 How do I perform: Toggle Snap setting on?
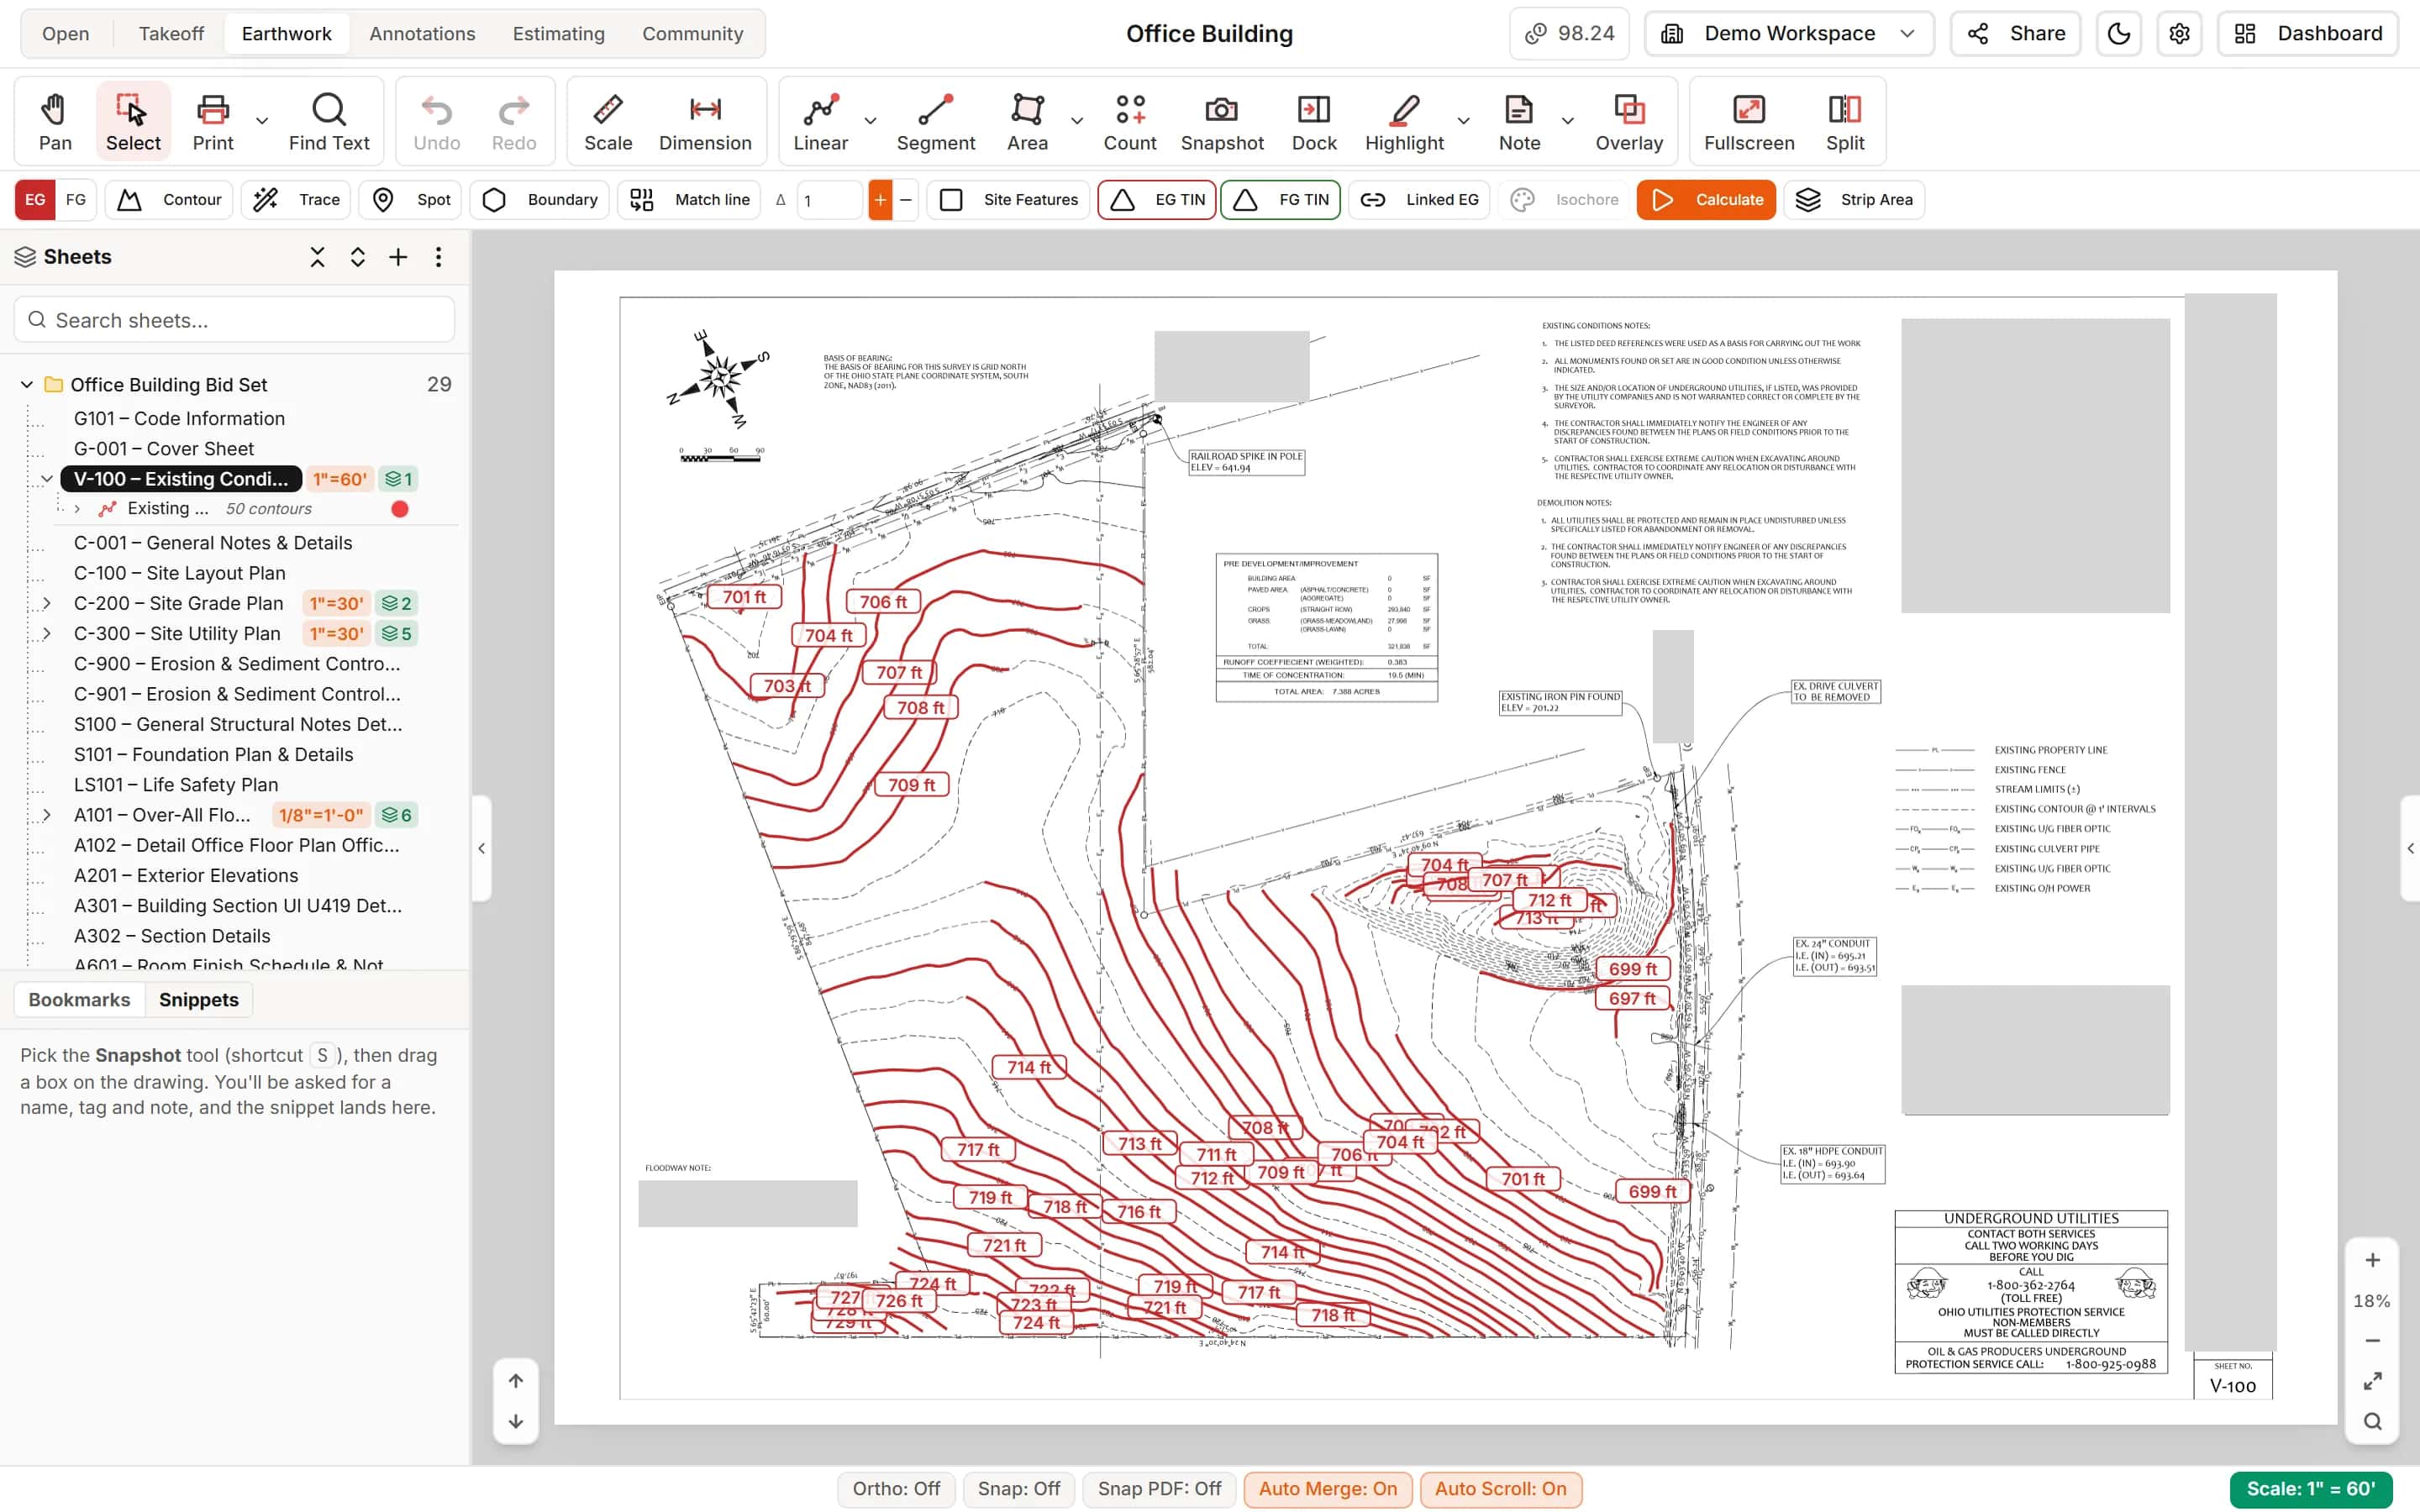[x=1019, y=1489]
